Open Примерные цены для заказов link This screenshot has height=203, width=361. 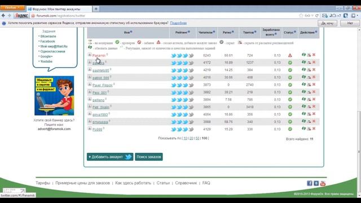[83, 183]
